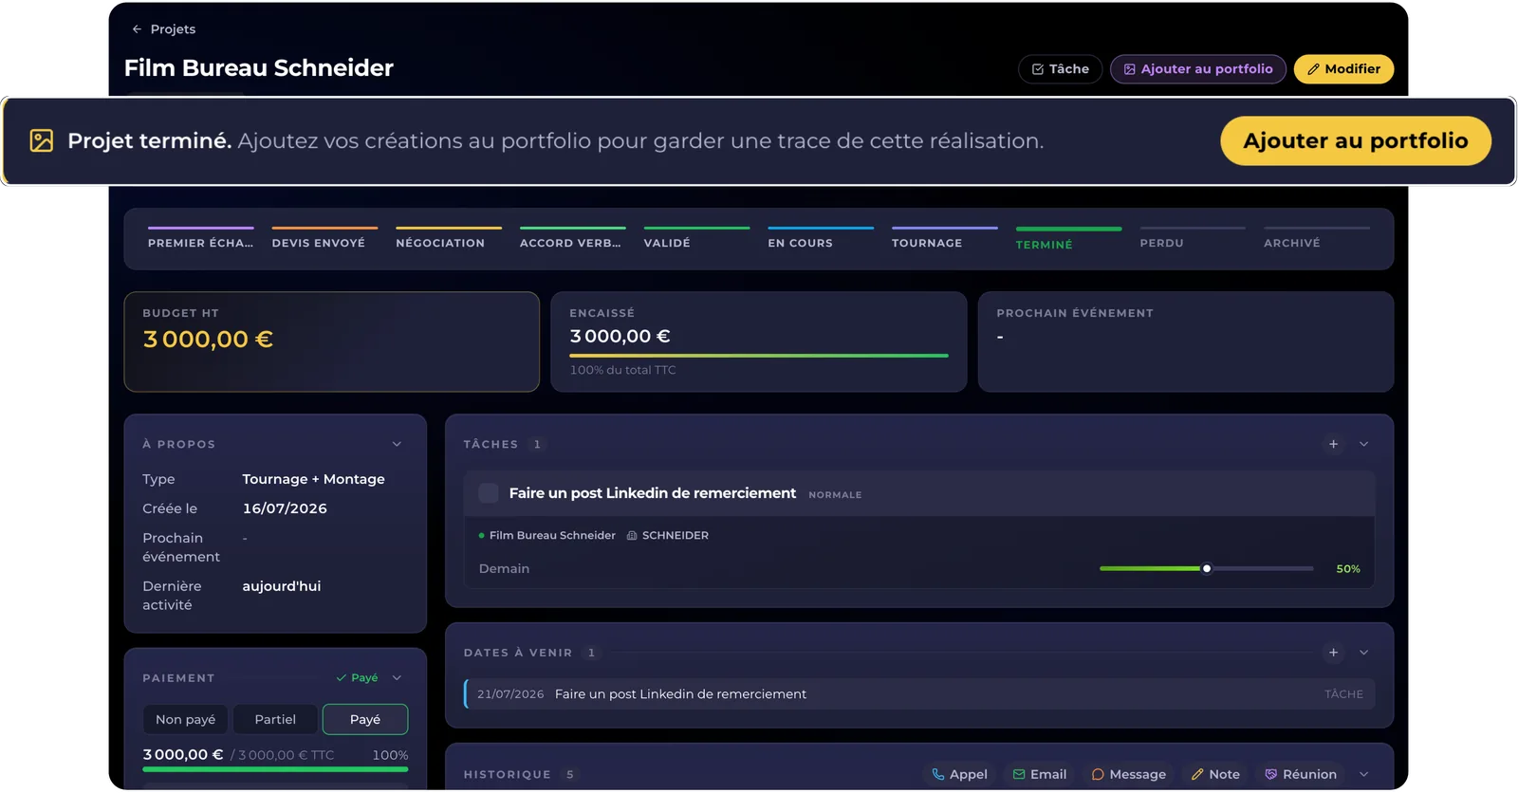This screenshot has height=793, width=1518.
Task: Click the Budget HT card
Action: point(331,341)
